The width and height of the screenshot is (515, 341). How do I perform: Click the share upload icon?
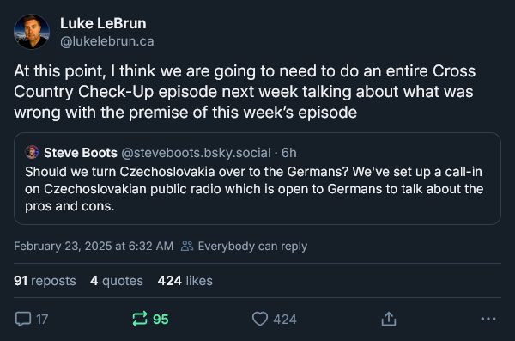click(x=389, y=319)
